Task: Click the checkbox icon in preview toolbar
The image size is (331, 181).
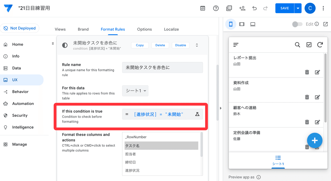Action: click(x=309, y=44)
